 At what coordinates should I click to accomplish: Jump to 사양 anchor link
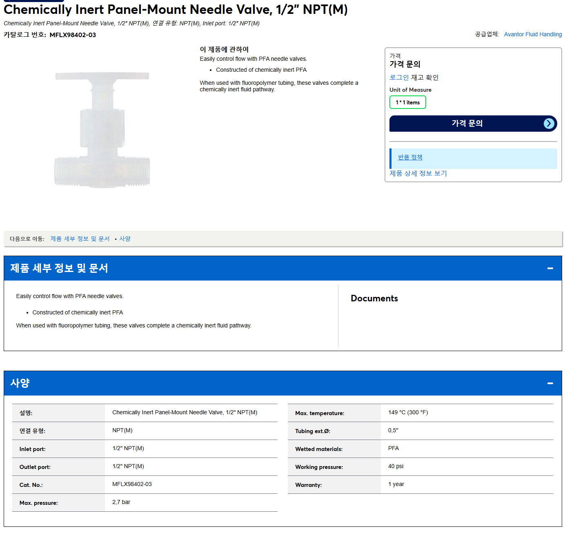point(125,239)
